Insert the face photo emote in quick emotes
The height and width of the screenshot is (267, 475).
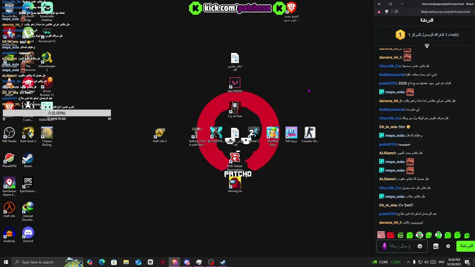(381, 235)
